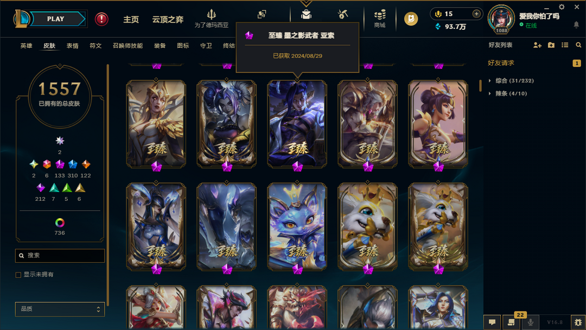This screenshot has width=586, height=330.
Task: Open the 品质 sorting dropdown
Action: pos(60,309)
